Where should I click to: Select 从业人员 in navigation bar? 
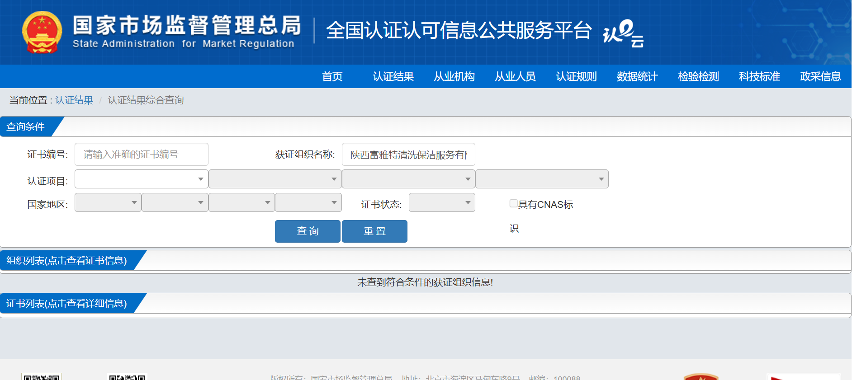point(516,76)
